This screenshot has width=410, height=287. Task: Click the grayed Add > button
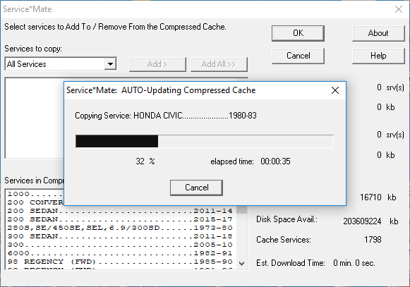[x=157, y=64]
